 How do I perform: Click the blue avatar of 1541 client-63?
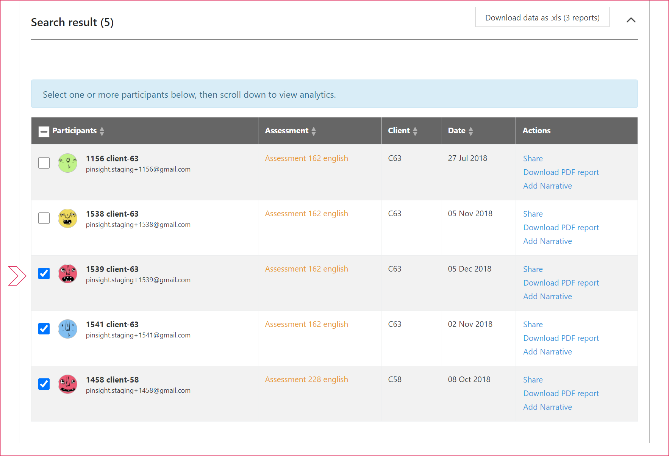[67, 329]
